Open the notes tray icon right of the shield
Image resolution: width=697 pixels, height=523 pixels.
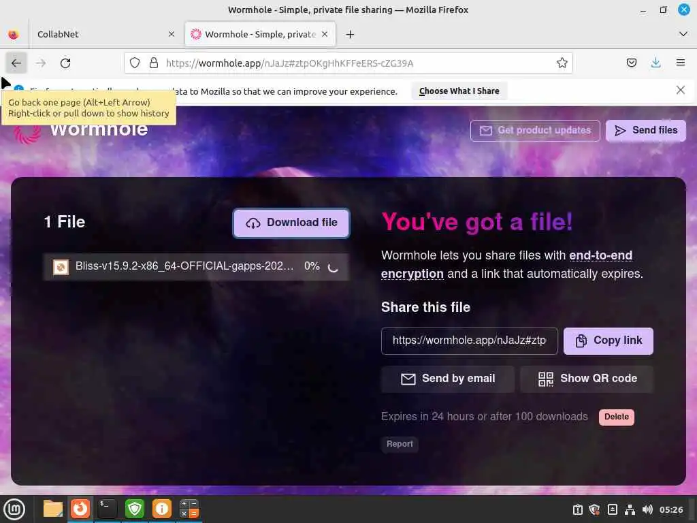point(612,509)
